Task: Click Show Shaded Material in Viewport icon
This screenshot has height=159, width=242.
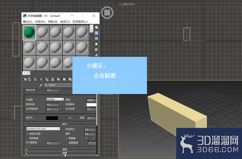Action: (x=70, y=79)
